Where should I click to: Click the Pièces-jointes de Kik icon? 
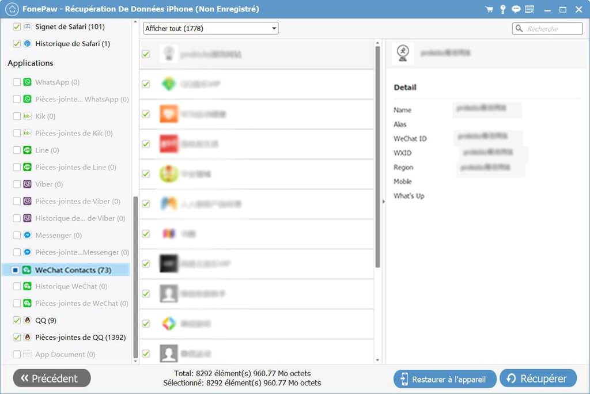tap(28, 133)
